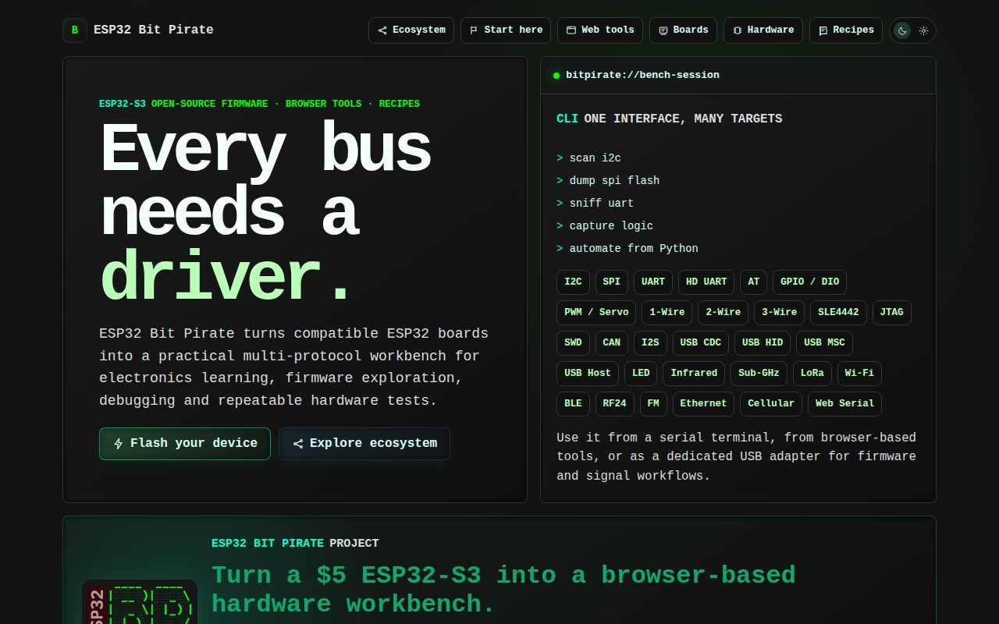Select the Wi-Fi chip
The height and width of the screenshot is (624, 999).
click(x=859, y=374)
